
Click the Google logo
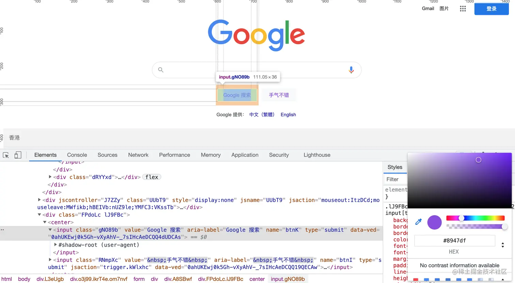pyautogui.click(x=256, y=35)
